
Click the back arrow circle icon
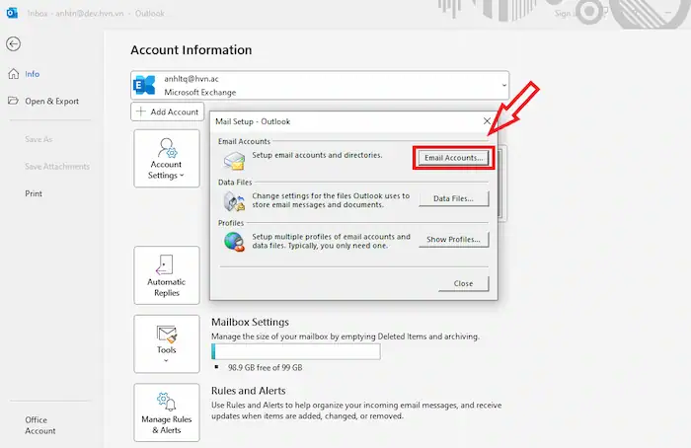13,44
